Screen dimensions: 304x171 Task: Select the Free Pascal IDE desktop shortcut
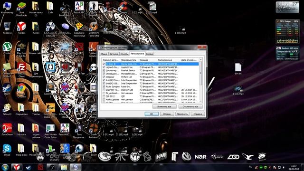65,151
